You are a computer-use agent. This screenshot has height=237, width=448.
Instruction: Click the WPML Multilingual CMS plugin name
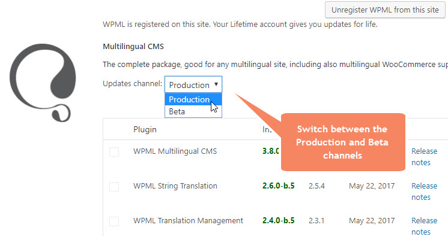click(x=175, y=151)
